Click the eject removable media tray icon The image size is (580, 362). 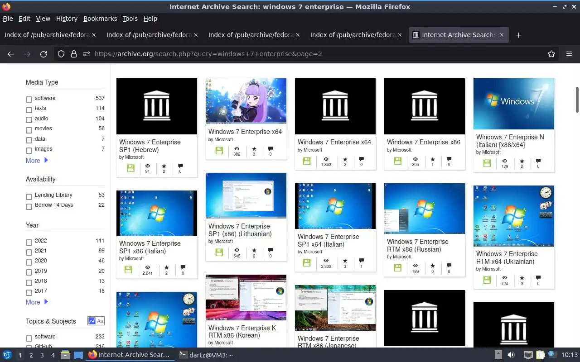click(498, 355)
